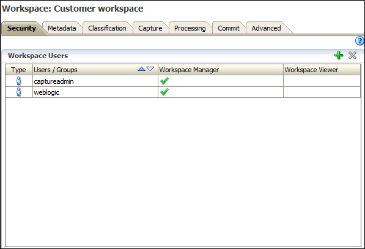Open the Metadata tab

[62, 28]
